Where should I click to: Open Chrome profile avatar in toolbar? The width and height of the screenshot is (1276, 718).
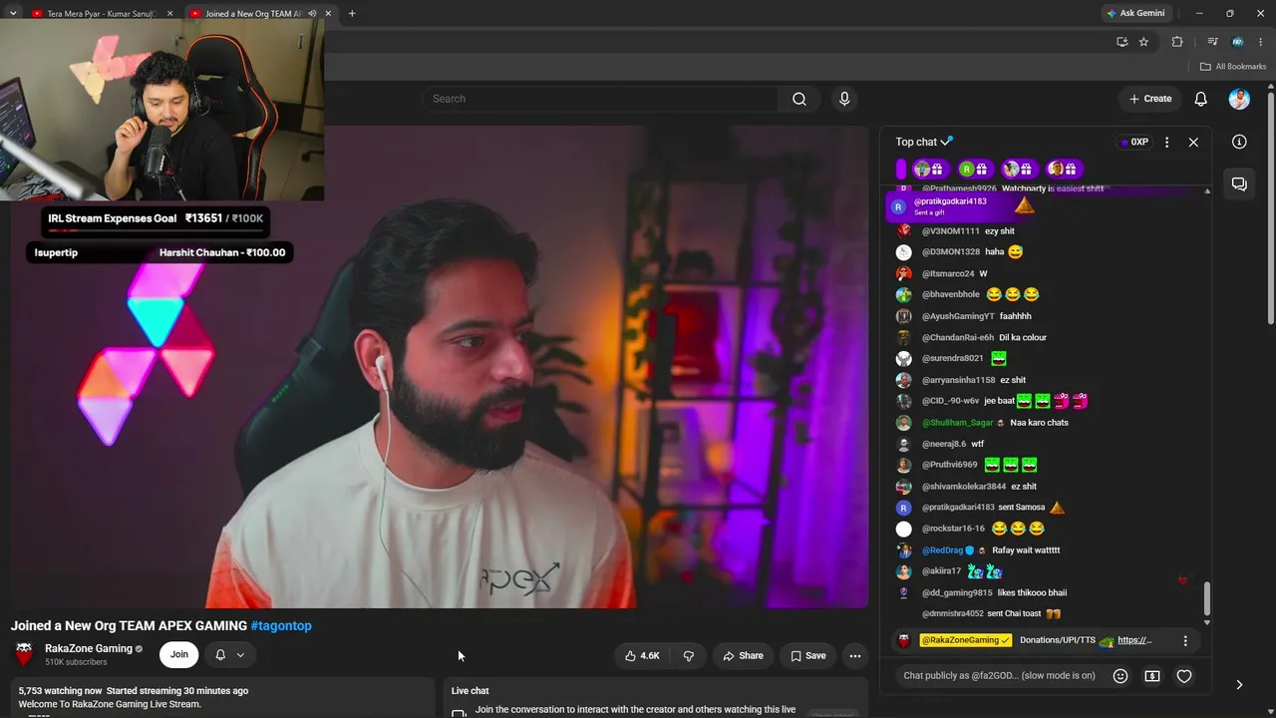1237,42
